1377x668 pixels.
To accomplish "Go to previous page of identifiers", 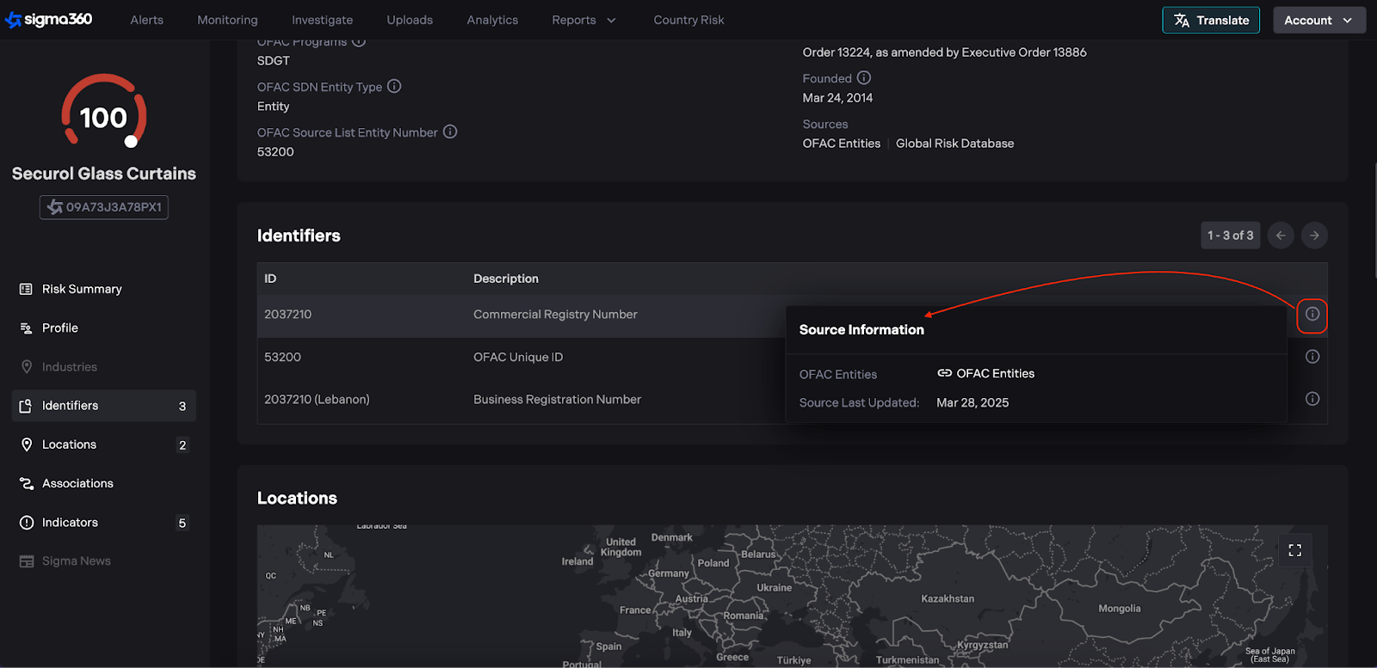I will (1281, 236).
